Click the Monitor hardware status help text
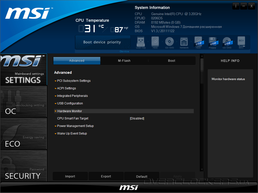 (x=228, y=79)
